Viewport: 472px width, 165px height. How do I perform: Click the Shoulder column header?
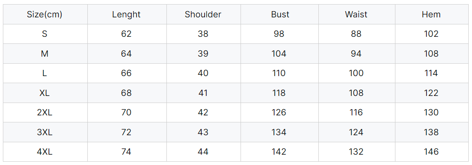pyautogui.click(x=203, y=14)
